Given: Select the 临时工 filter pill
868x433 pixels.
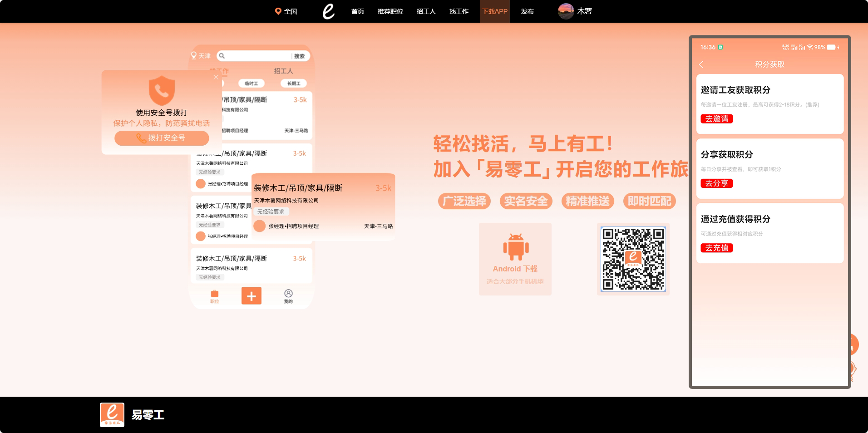Looking at the screenshot, I should point(251,84).
